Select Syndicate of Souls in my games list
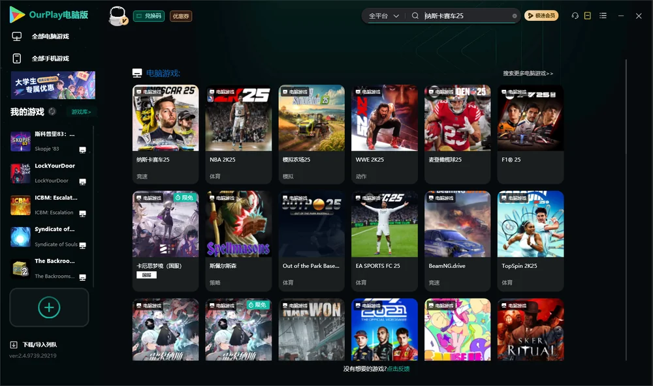The image size is (653, 386). pos(49,237)
